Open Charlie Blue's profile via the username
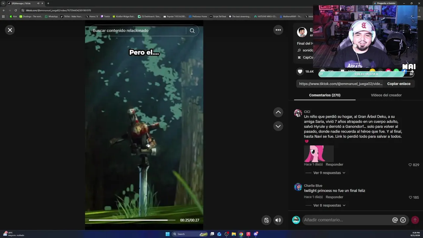423x238 pixels. pos(313,186)
